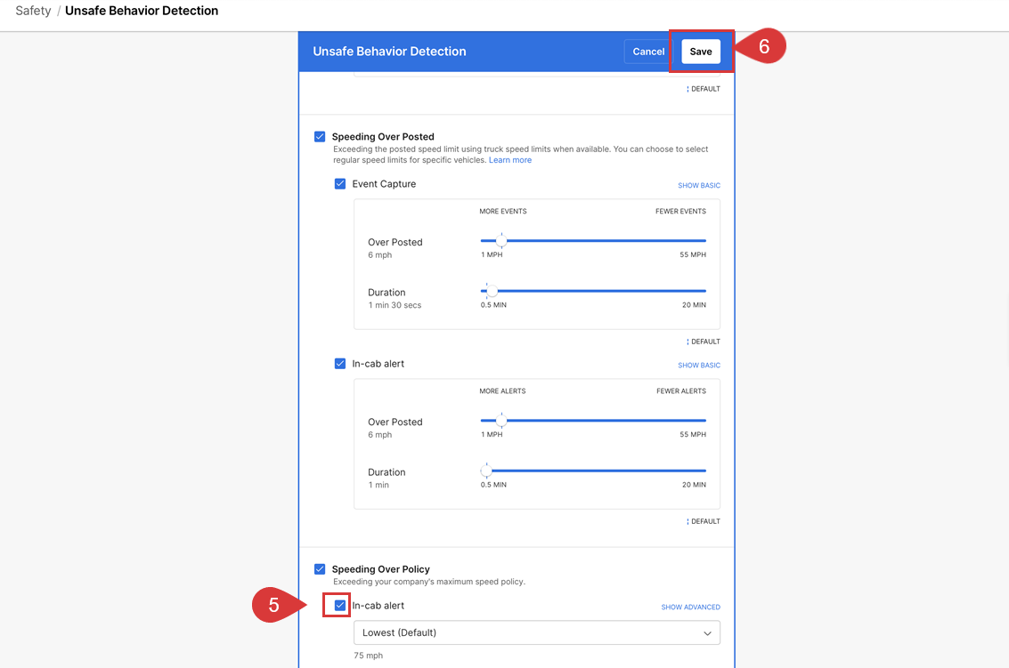
Task: Click Show Basic for In-cab alert
Action: [698, 366]
